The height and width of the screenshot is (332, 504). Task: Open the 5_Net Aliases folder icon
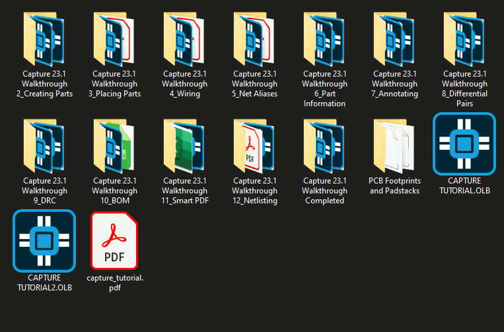pyautogui.click(x=254, y=39)
